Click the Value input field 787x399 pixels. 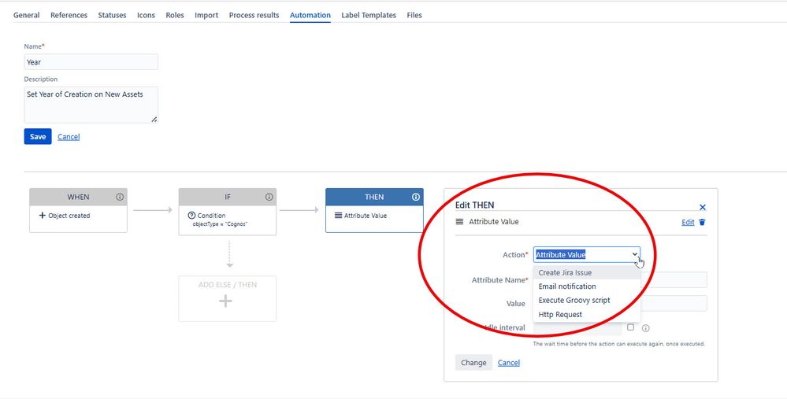(674, 303)
